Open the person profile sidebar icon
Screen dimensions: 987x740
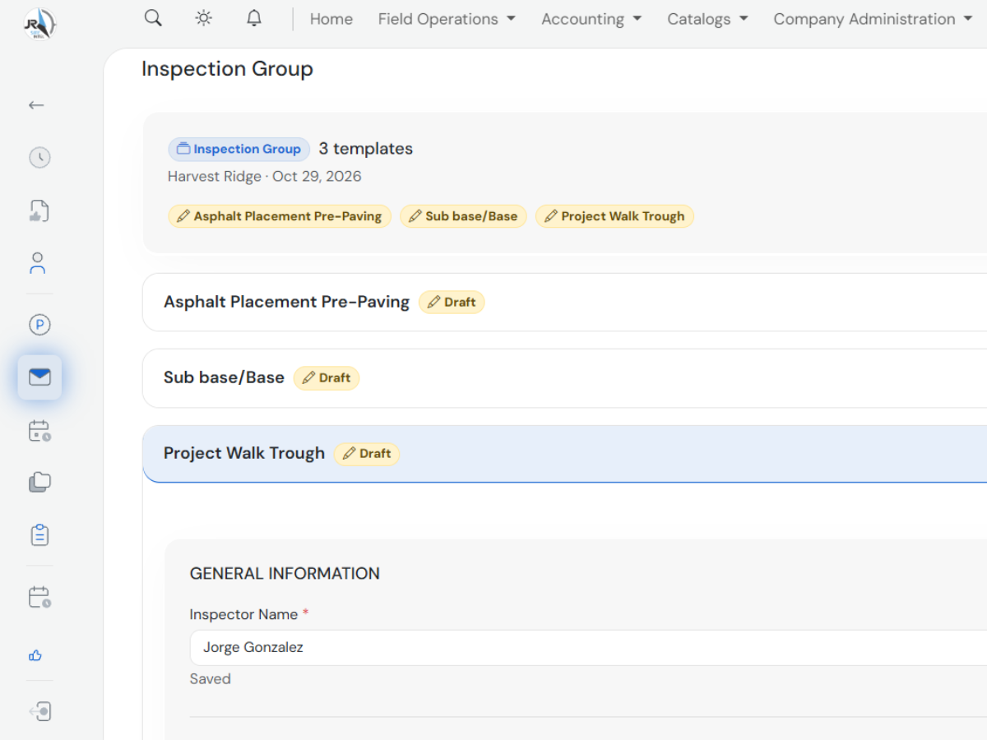click(x=38, y=264)
